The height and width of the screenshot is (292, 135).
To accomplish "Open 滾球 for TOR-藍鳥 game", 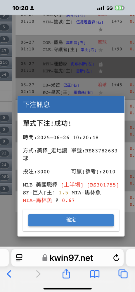I will point(102,42).
